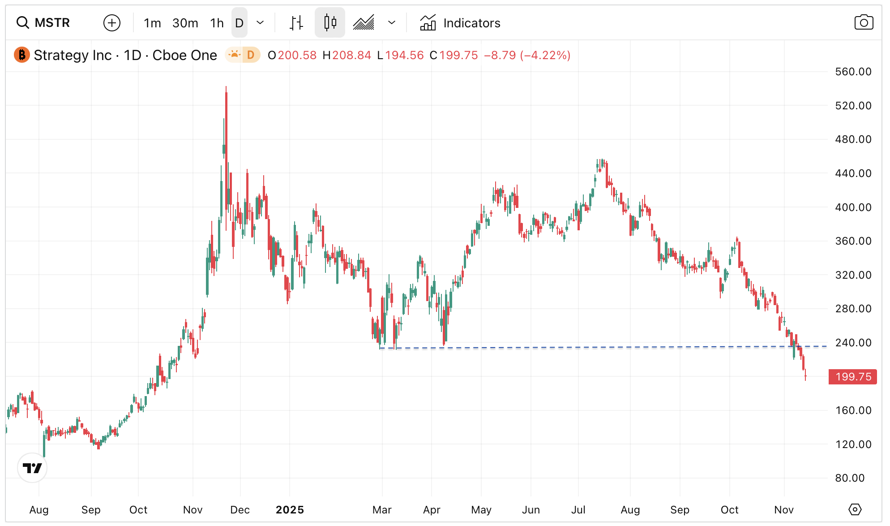Screen dimensions: 890x526
Task: Select the candlestick chart style icon
Action: [x=330, y=23]
